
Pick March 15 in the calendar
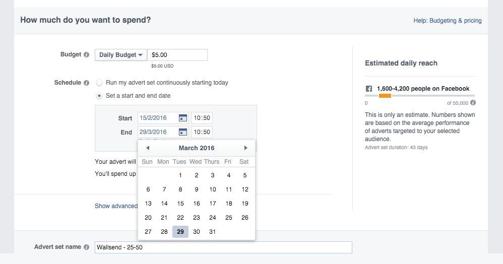click(180, 204)
